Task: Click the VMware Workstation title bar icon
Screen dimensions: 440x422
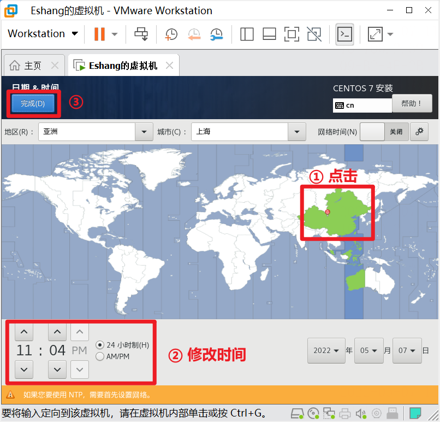Action: 11,11
